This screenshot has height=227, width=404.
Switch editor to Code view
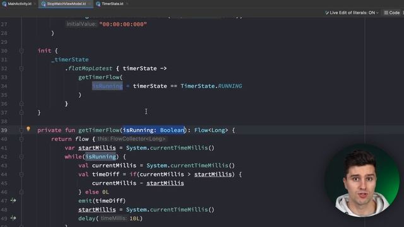click(392, 13)
